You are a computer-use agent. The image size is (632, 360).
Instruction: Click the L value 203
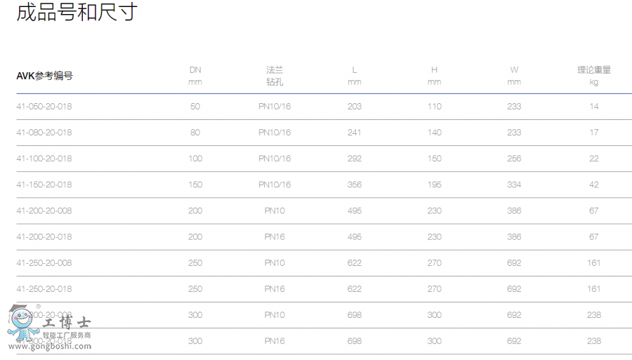[355, 107]
